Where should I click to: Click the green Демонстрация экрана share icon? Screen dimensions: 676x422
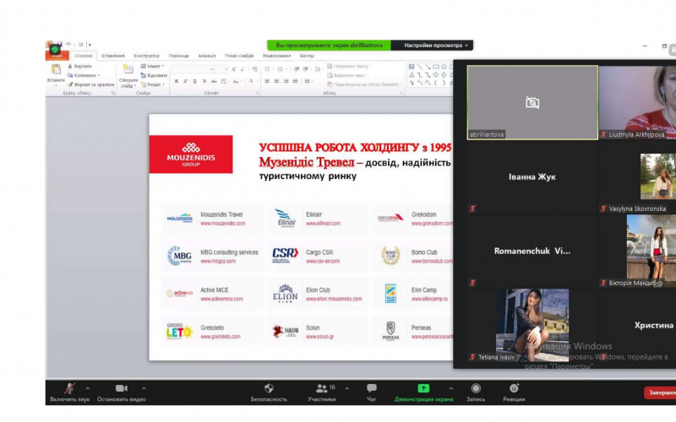click(423, 388)
